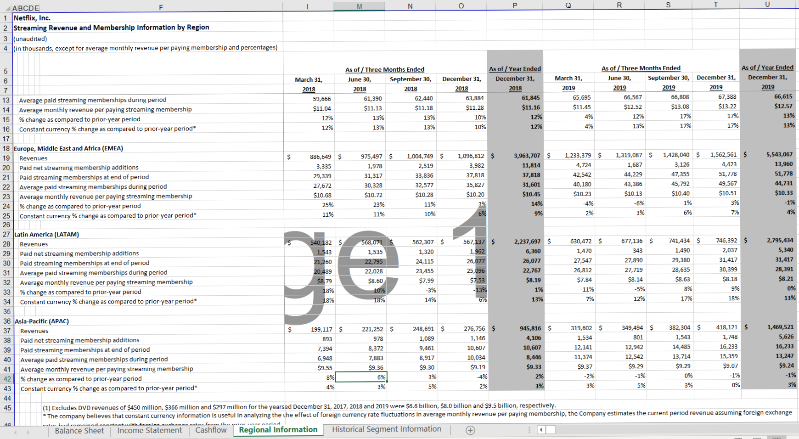Click the new sheet plus icon
The image size is (799, 439).
click(469, 430)
